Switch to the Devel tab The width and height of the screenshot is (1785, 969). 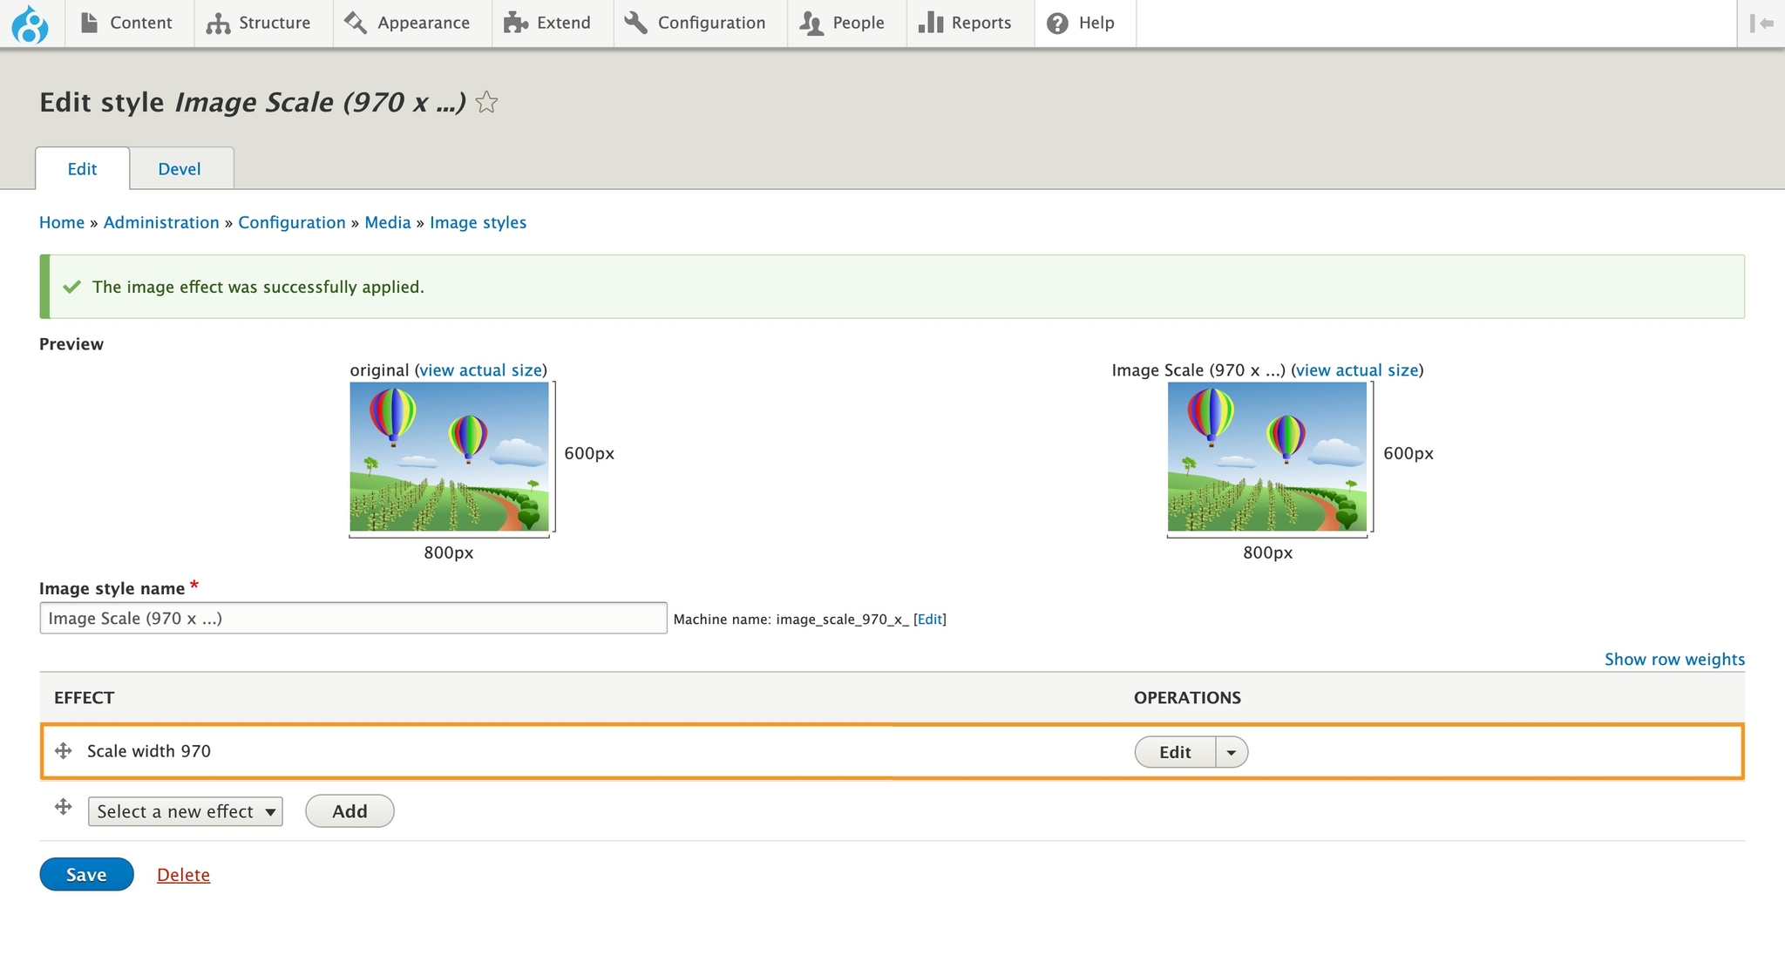point(180,169)
